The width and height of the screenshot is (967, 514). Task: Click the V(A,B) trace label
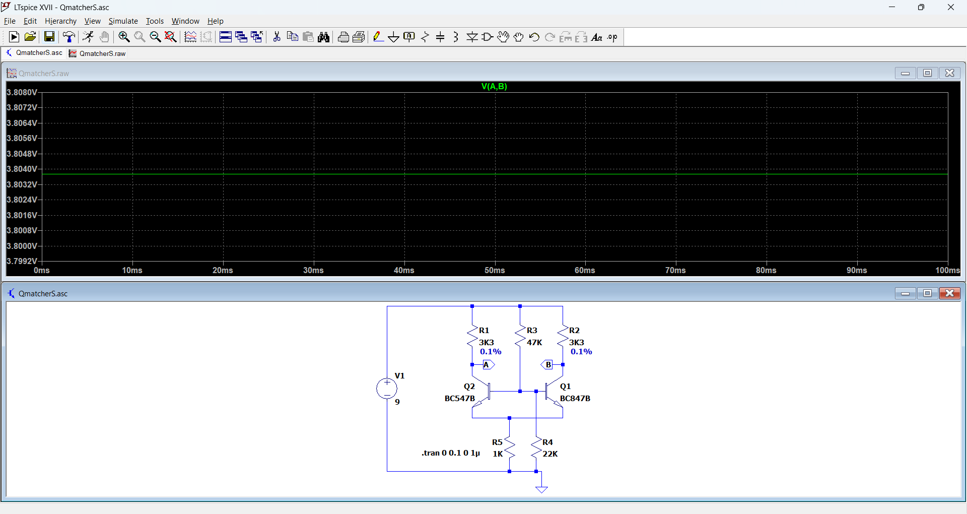click(494, 87)
